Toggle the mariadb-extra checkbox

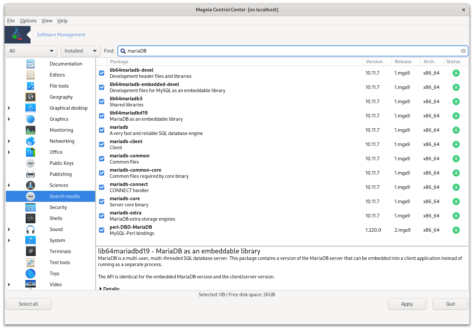(x=102, y=216)
